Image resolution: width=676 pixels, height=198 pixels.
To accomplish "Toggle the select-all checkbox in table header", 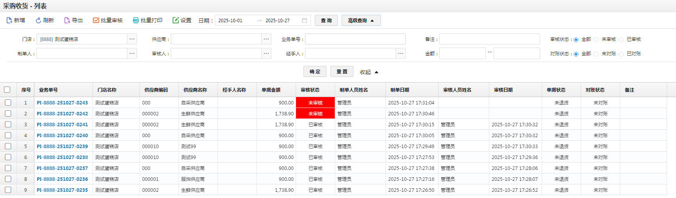I will [7, 90].
